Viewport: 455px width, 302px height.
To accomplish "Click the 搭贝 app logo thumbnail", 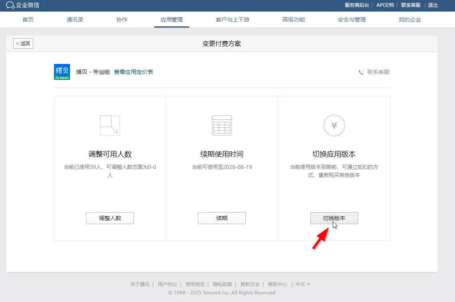I will click(x=62, y=72).
